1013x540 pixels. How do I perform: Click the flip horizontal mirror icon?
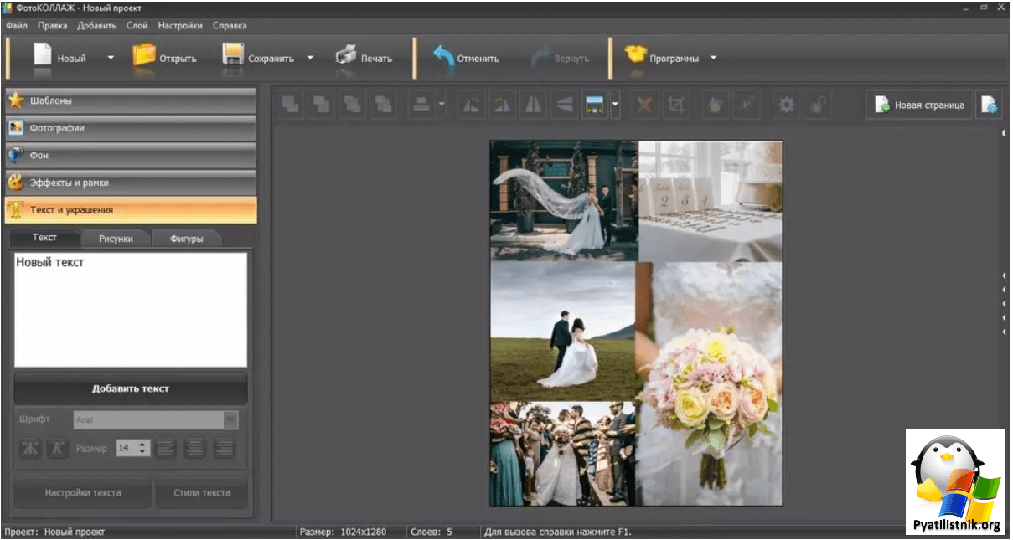(x=533, y=105)
